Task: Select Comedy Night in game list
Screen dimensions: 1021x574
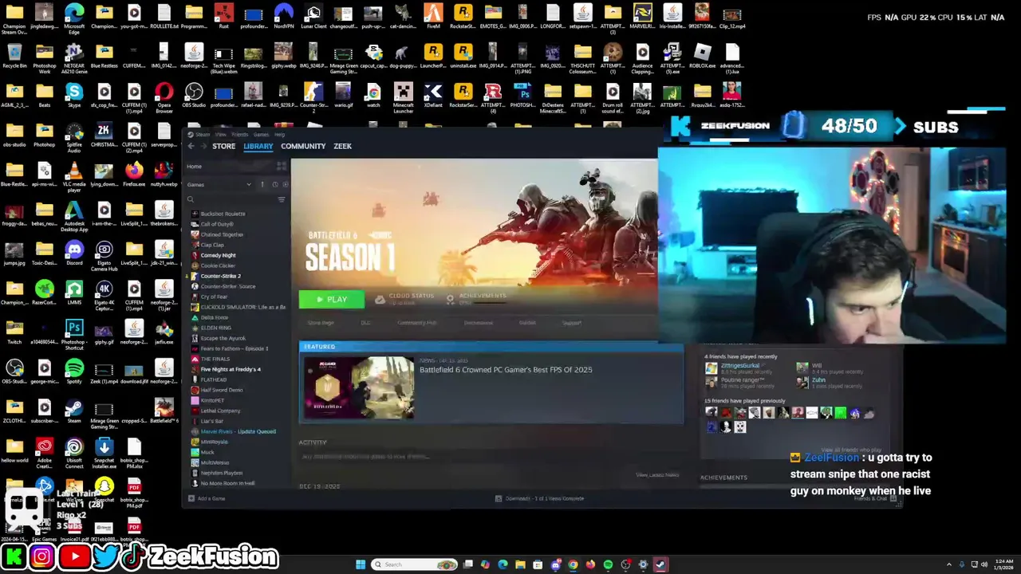Action: [x=218, y=255]
